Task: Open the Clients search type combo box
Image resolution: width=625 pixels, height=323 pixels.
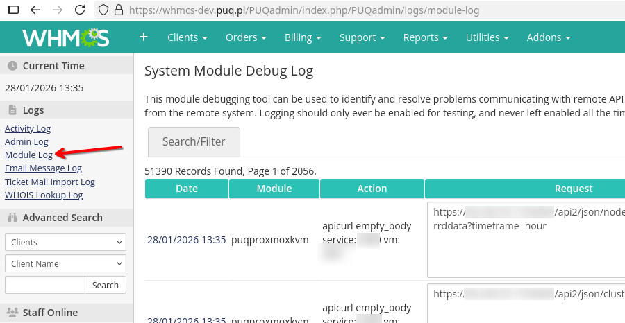Action: pyautogui.click(x=66, y=242)
